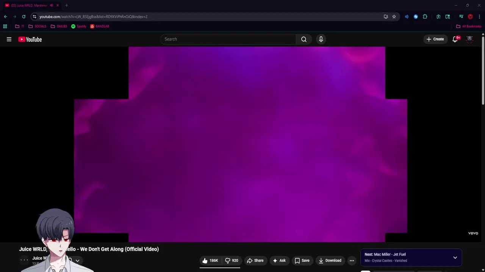Bookmark this page with the star icon

tap(394, 17)
